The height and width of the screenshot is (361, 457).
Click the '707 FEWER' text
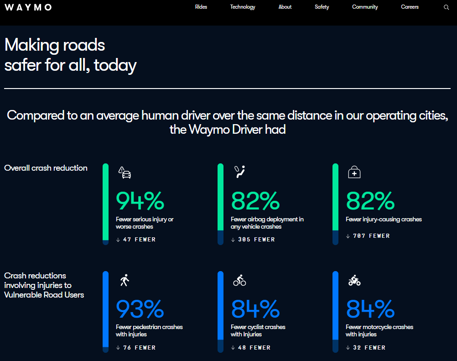coord(371,236)
